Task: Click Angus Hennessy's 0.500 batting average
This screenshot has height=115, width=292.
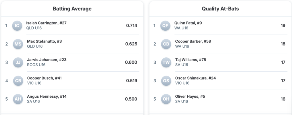Action: [131, 99]
